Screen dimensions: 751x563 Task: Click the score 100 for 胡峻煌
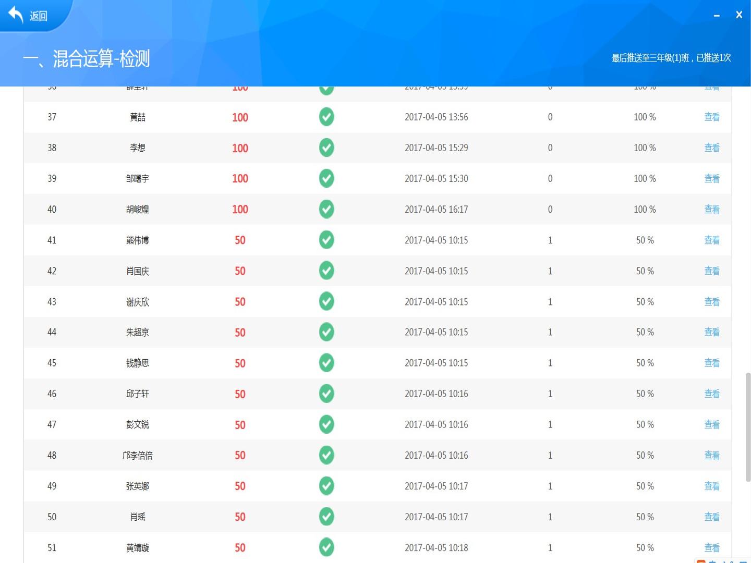[x=240, y=209]
